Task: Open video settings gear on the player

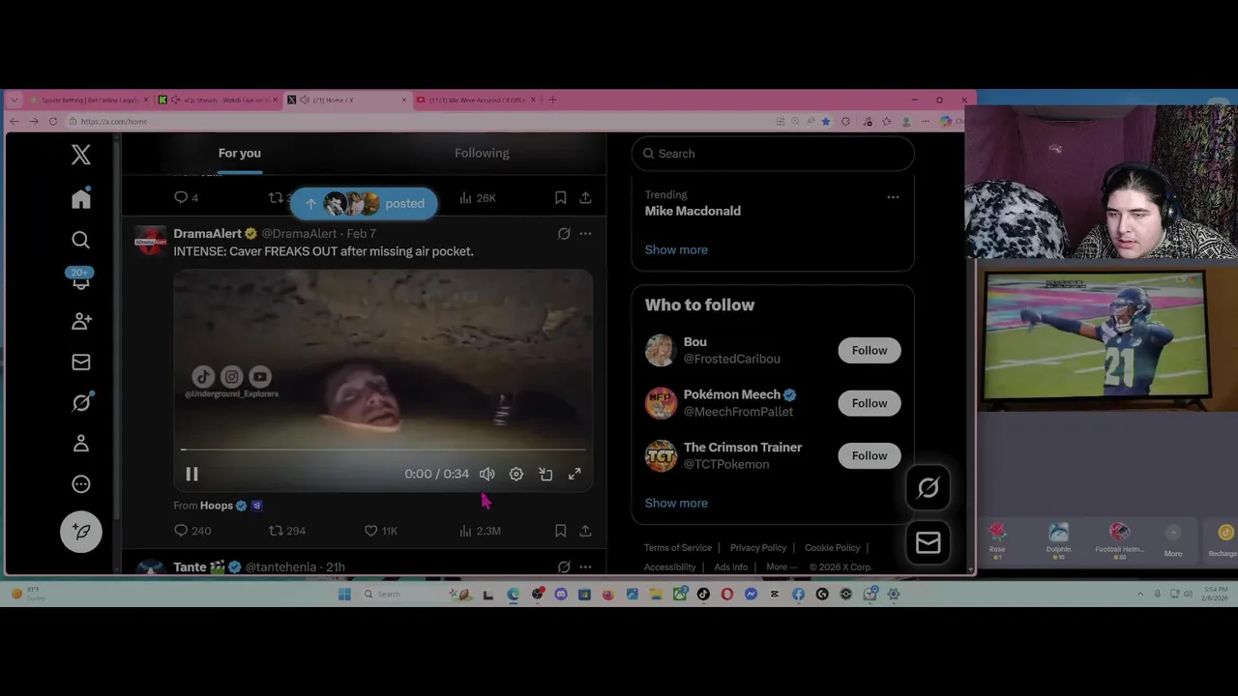Action: pyautogui.click(x=516, y=474)
